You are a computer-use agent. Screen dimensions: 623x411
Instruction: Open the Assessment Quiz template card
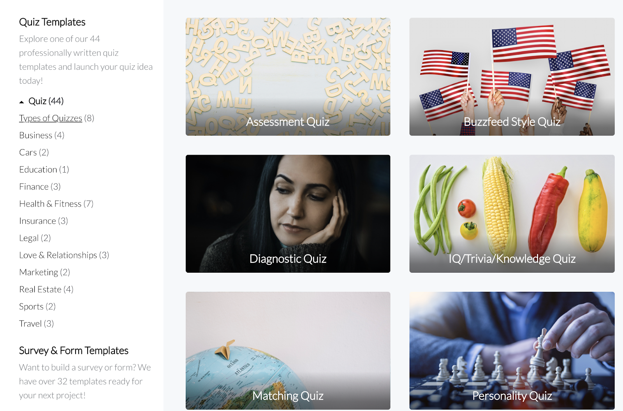tap(288, 77)
